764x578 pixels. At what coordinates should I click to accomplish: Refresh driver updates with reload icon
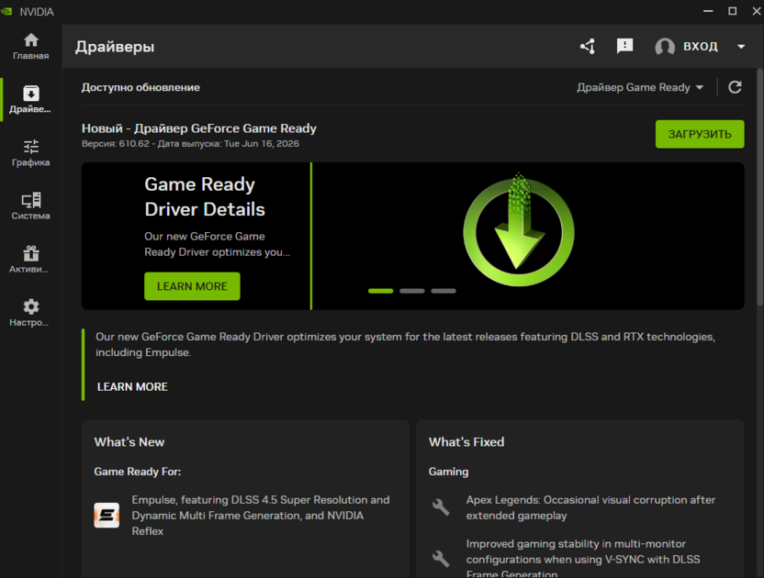click(735, 87)
